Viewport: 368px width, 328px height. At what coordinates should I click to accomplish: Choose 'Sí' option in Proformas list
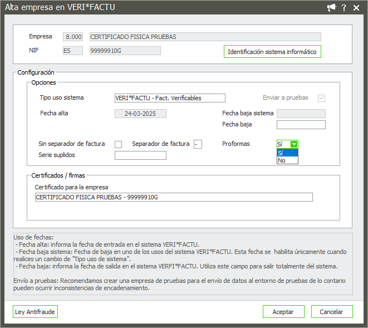click(287, 153)
